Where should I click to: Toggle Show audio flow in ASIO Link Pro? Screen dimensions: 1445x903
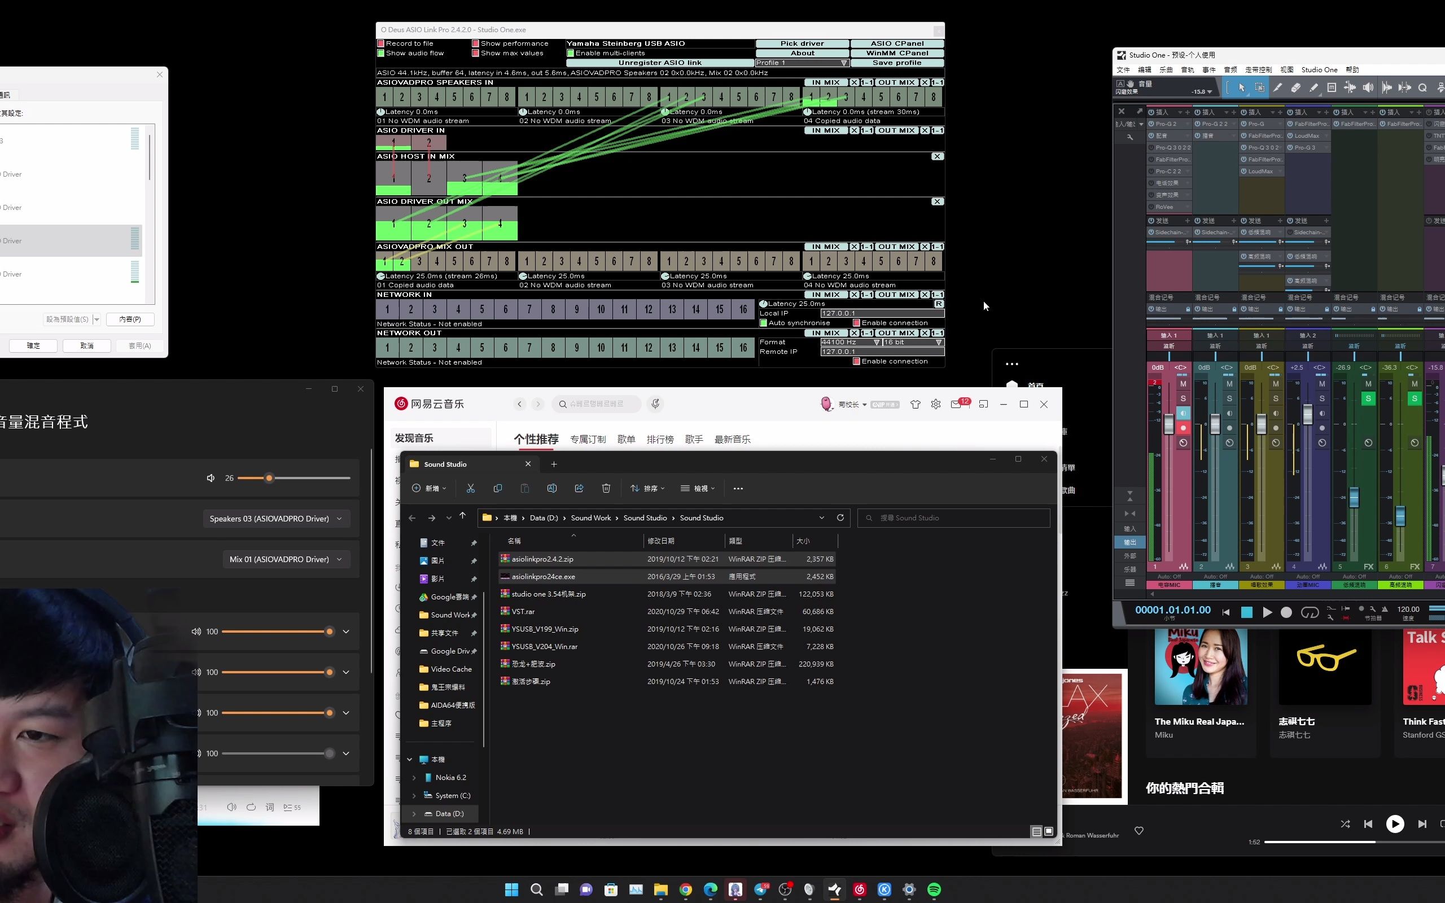380,53
